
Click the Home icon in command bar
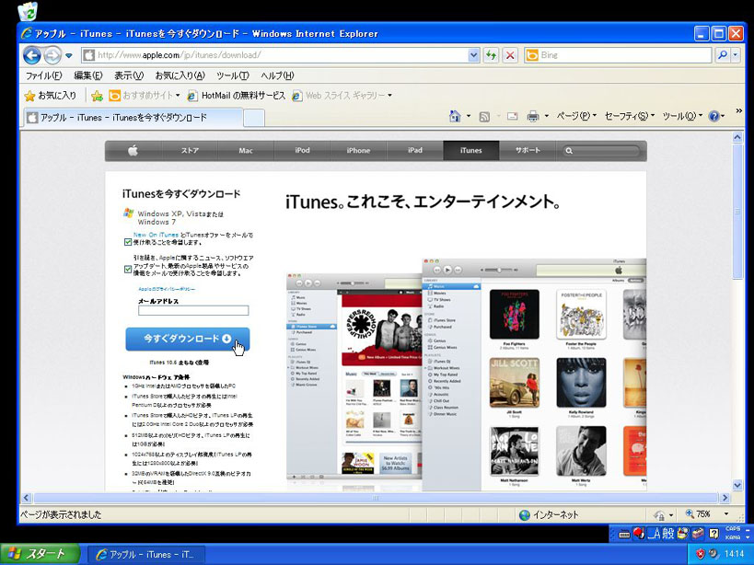[x=455, y=116]
